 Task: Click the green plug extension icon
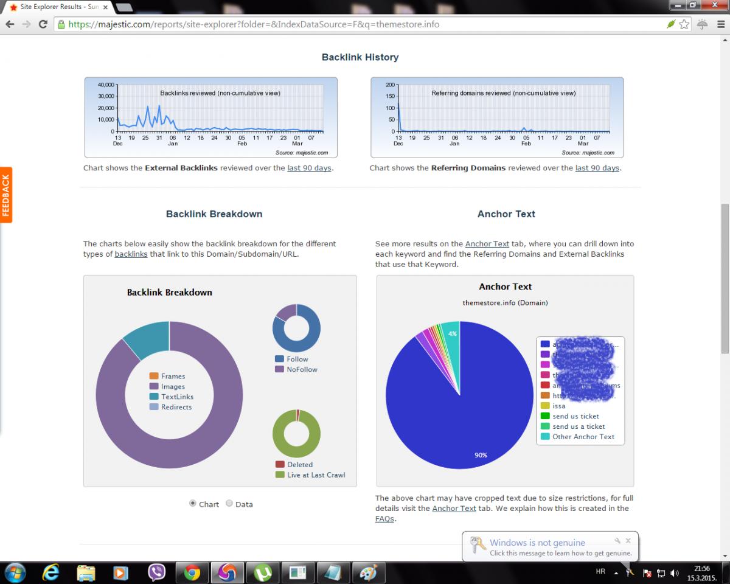pos(671,24)
